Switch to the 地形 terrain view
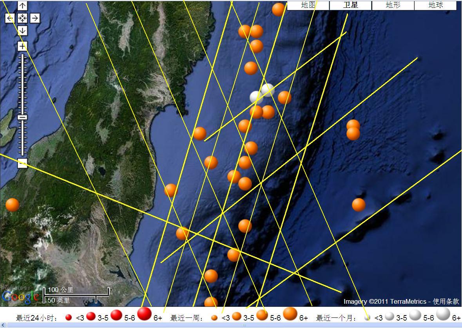This screenshot has height=328, width=462. click(x=393, y=5)
